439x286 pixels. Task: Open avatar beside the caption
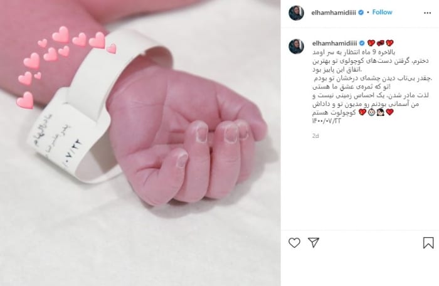(x=296, y=46)
